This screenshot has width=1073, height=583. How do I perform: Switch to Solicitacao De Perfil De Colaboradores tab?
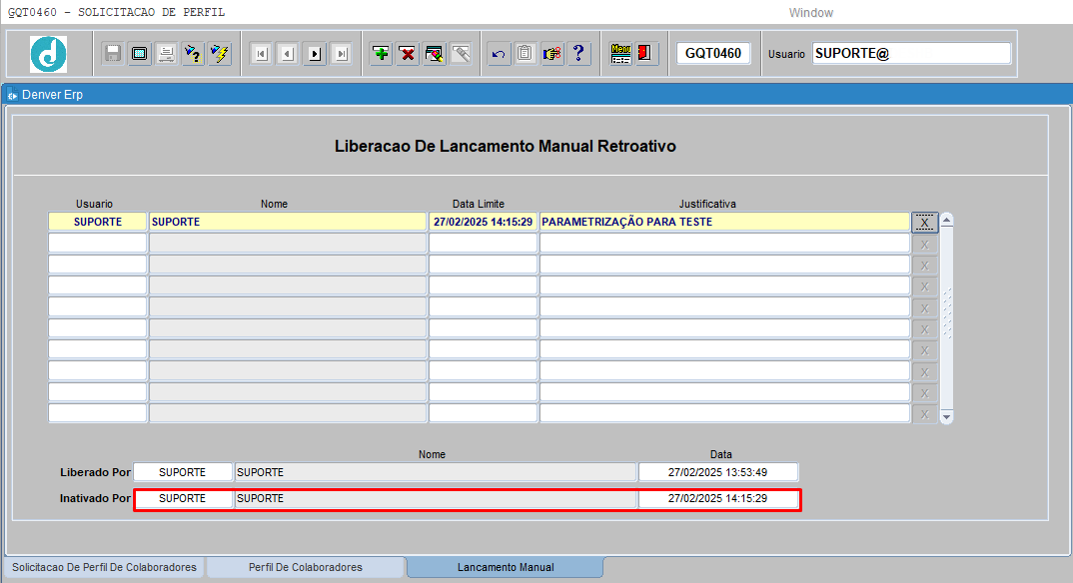coord(104,567)
